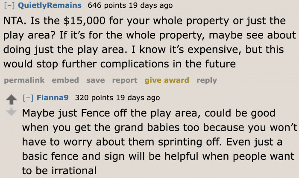Image resolution: width=299 pixels, height=178 pixels.
Task: Click the embed link under the comment
Action: click(x=65, y=80)
